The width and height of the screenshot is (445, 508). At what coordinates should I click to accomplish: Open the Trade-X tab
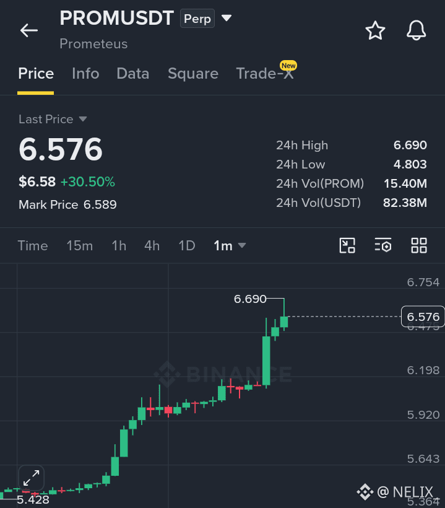[x=265, y=74]
